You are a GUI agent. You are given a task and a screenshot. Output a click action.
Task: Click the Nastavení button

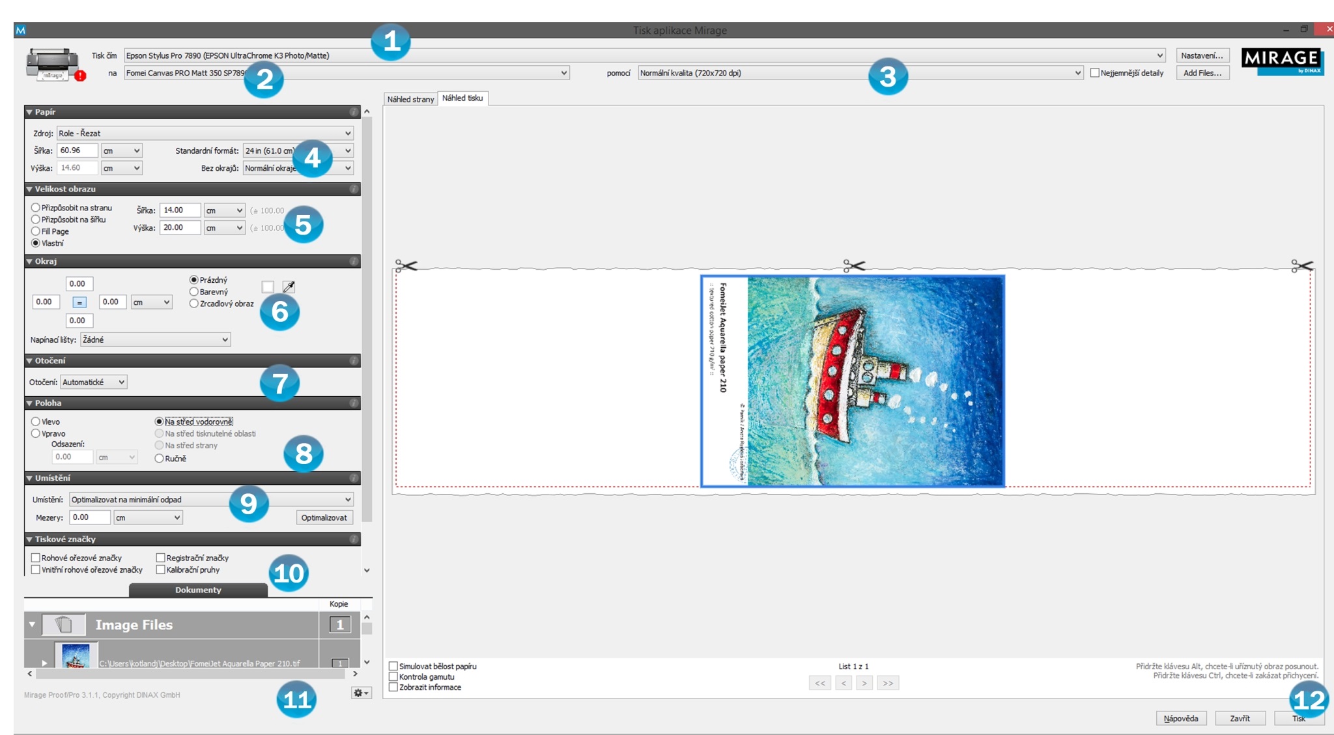click(x=1202, y=55)
